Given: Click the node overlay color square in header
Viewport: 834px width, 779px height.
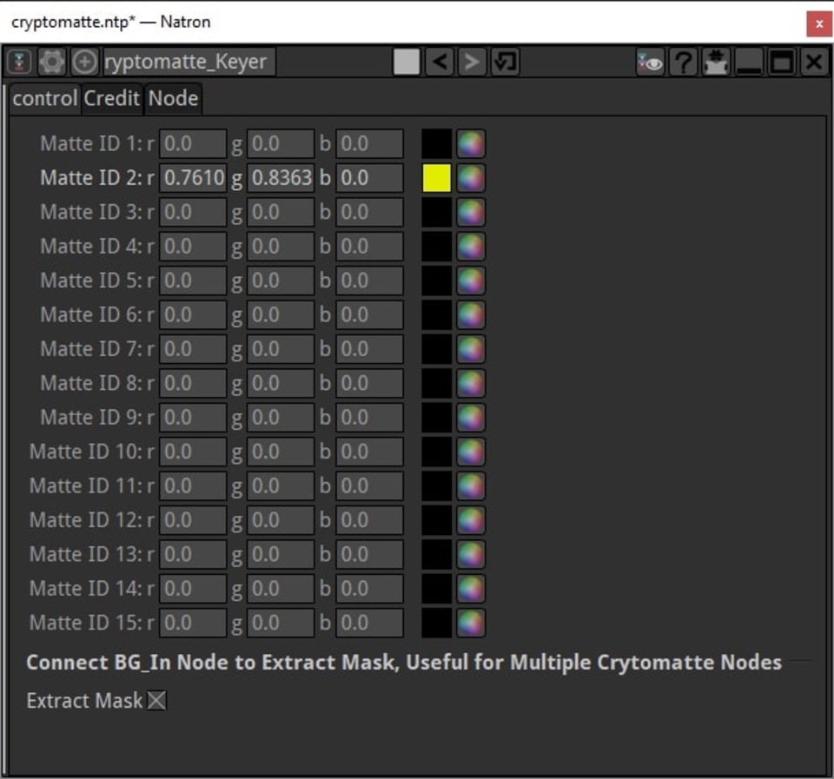Looking at the screenshot, I should tap(405, 61).
